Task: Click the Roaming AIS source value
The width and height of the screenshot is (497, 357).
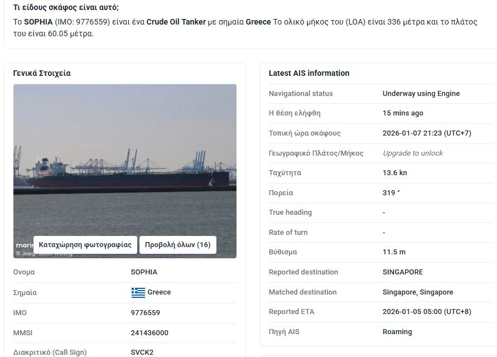Action: click(x=397, y=332)
